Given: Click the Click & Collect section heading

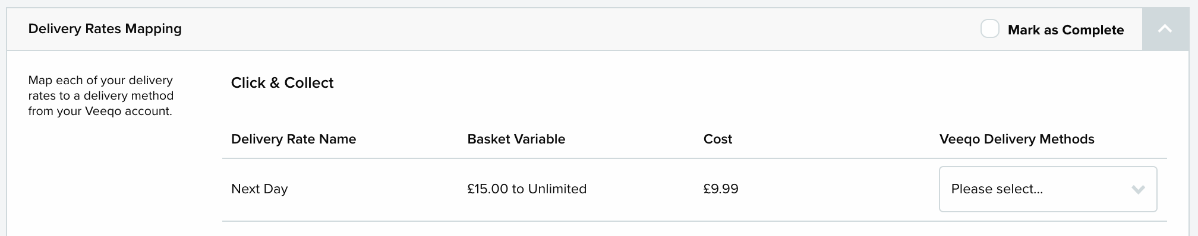Looking at the screenshot, I should coord(282,82).
